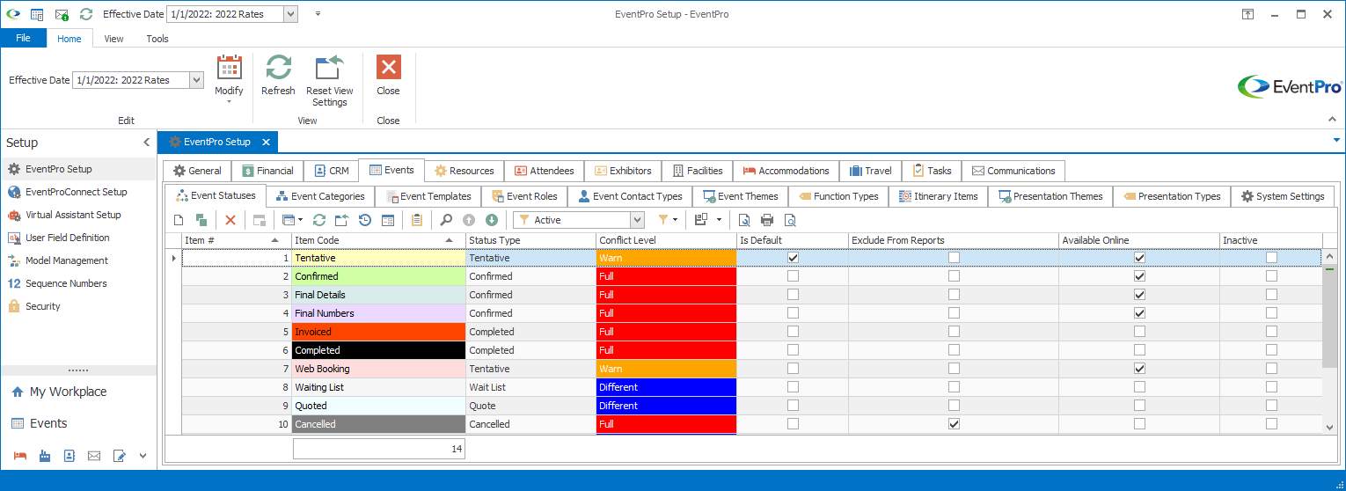Click the contacts address book navigation icon

(x=69, y=456)
